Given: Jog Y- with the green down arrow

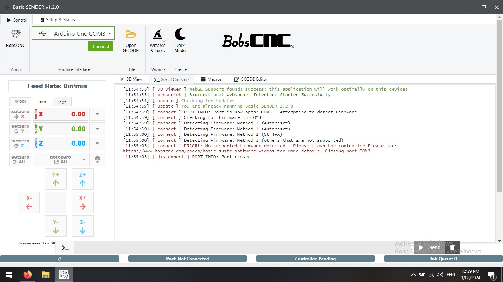Looking at the screenshot, I should coord(56,226).
